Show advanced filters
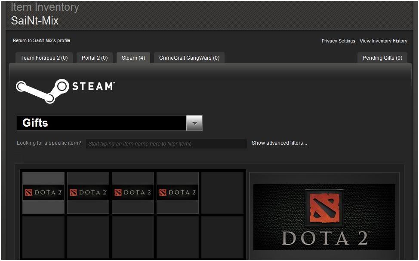The height and width of the screenshot is (261, 419). (279, 143)
